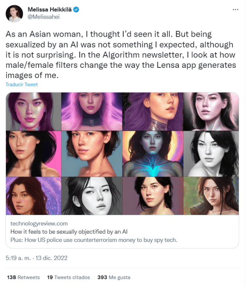The height and width of the screenshot is (286, 246).
Task: View the 393 Me gusta list
Action: click(x=113, y=277)
